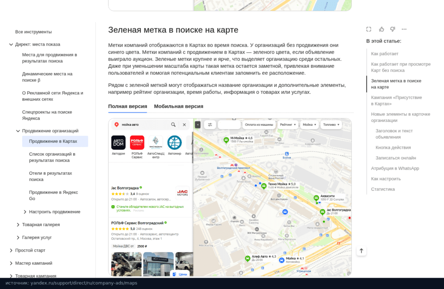Open Динамические места на поиске β
This screenshot has height=289, width=444.
click(47, 77)
